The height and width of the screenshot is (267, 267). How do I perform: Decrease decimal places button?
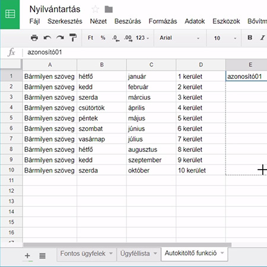tap(116, 38)
